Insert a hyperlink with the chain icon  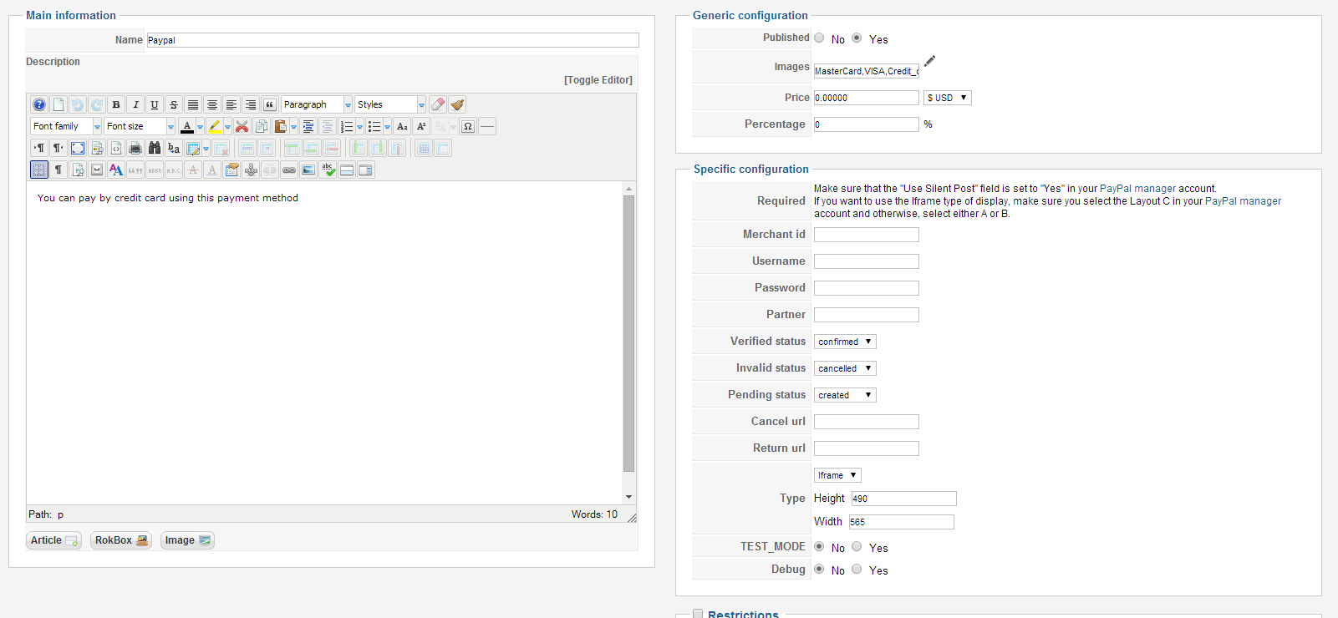point(289,170)
